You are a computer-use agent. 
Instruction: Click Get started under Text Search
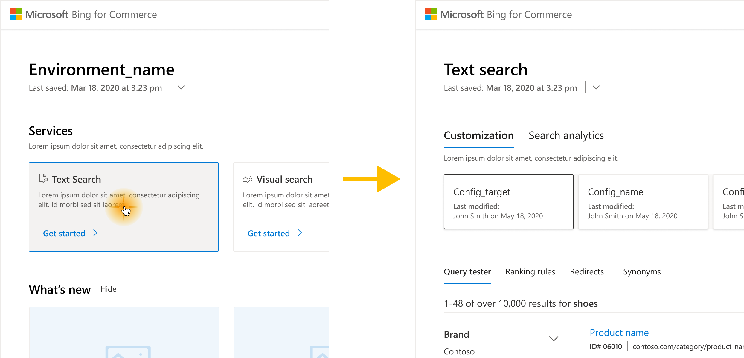(64, 233)
